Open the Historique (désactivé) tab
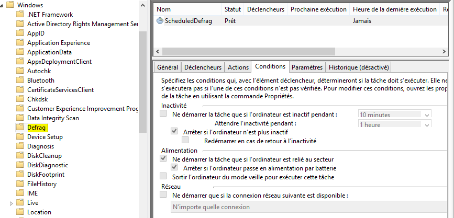454x218 pixels. click(x=359, y=67)
